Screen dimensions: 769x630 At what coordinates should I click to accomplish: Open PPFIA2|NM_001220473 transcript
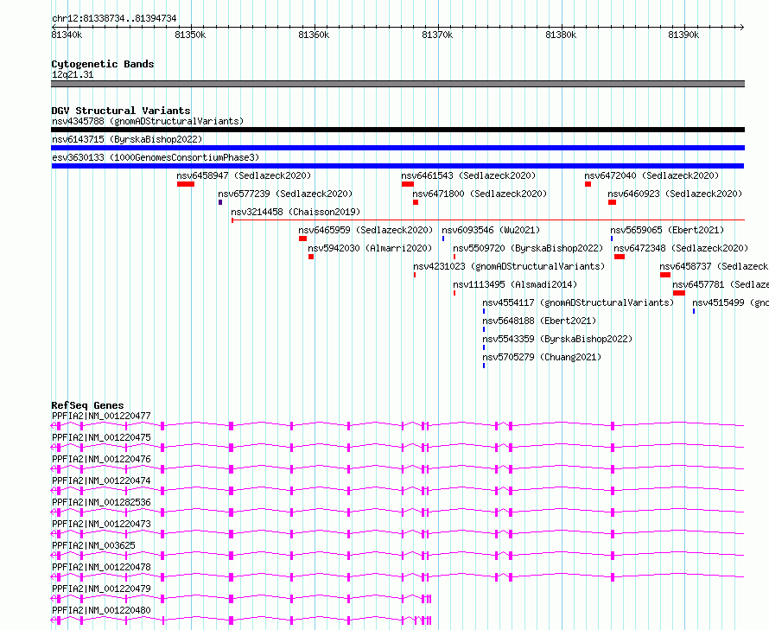pos(397,533)
